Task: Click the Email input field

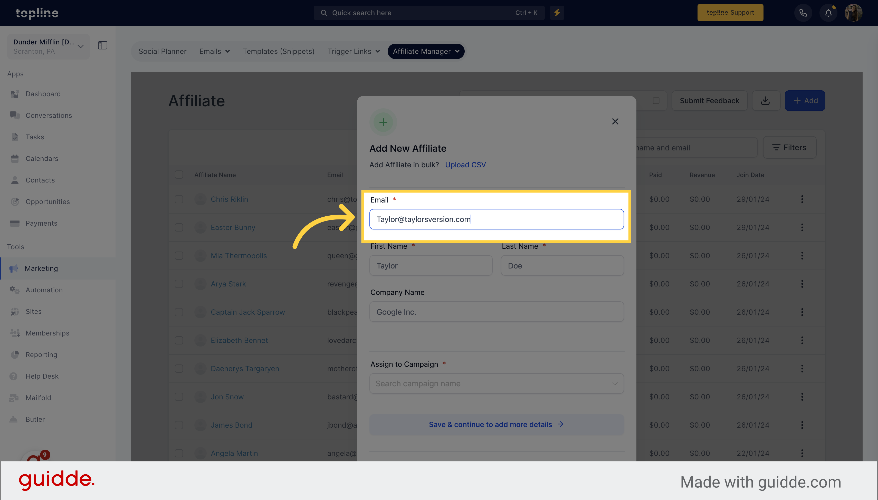Action: pos(496,219)
